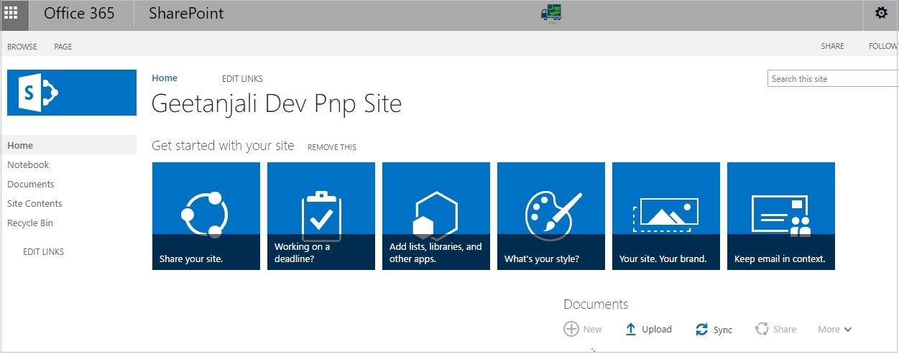Image resolution: width=899 pixels, height=354 pixels.
Task: Open the Office 365 app launcher grid
Action: tap(14, 14)
